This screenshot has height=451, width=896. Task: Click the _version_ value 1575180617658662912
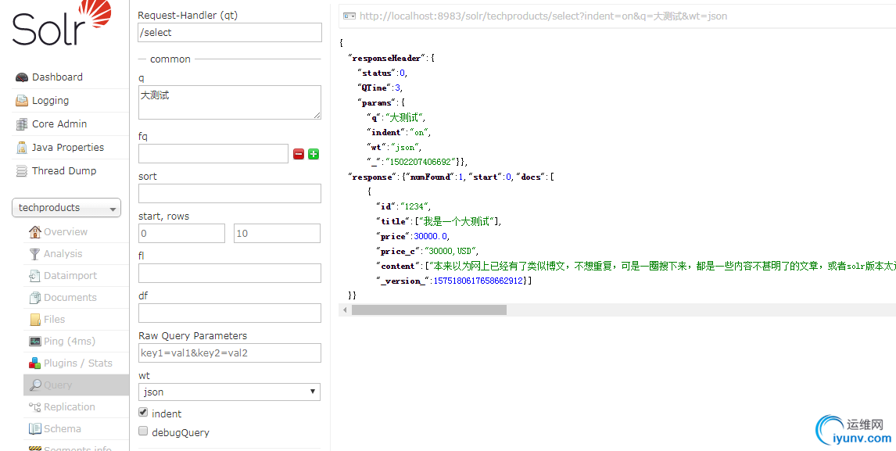click(x=478, y=281)
